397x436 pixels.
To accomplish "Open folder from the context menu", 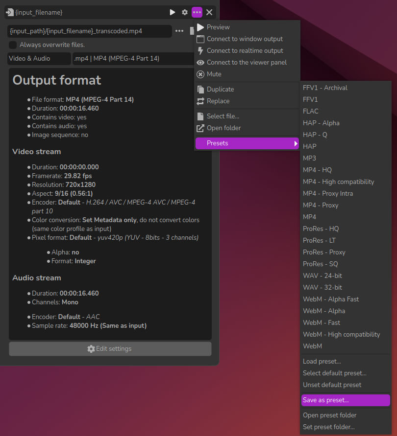I will tap(223, 128).
